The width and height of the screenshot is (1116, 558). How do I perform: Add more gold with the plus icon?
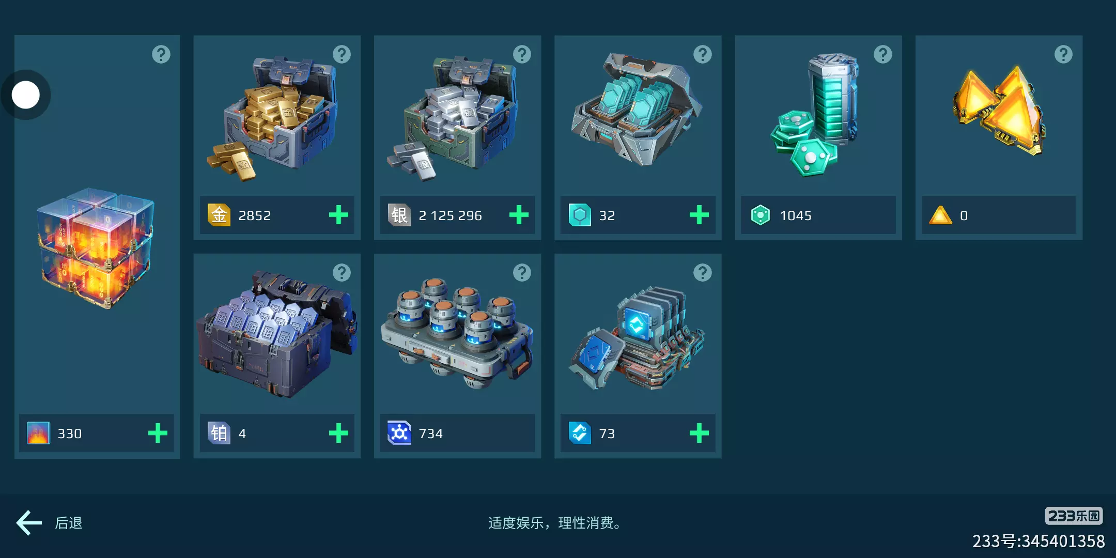338,215
